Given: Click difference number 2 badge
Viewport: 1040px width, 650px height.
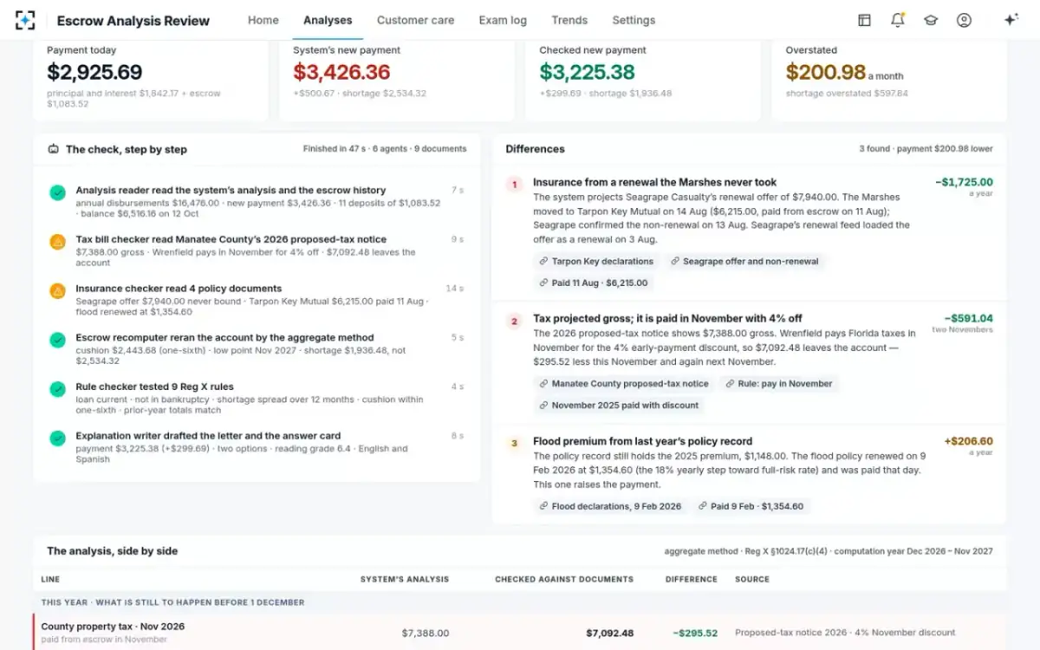Looking at the screenshot, I should [x=514, y=321].
